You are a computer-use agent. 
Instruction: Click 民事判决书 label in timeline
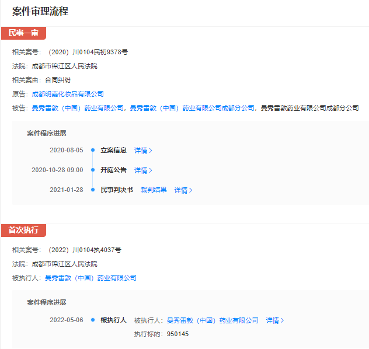pos(117,190)
